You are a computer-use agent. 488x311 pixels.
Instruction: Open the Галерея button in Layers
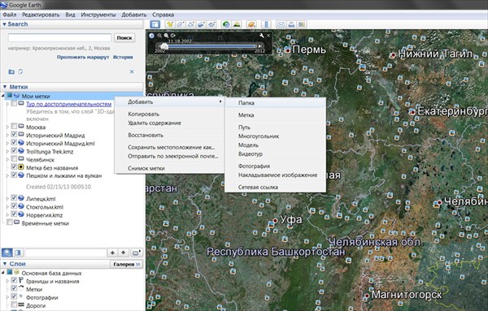(x=126, y=264)
